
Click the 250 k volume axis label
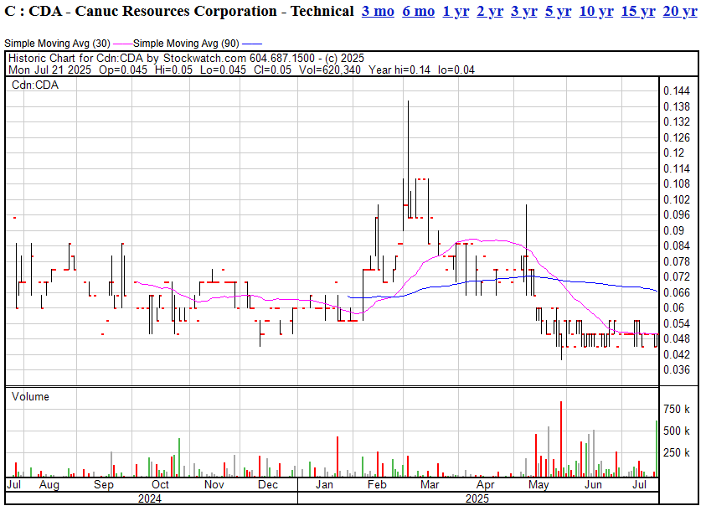pos(677,452)
